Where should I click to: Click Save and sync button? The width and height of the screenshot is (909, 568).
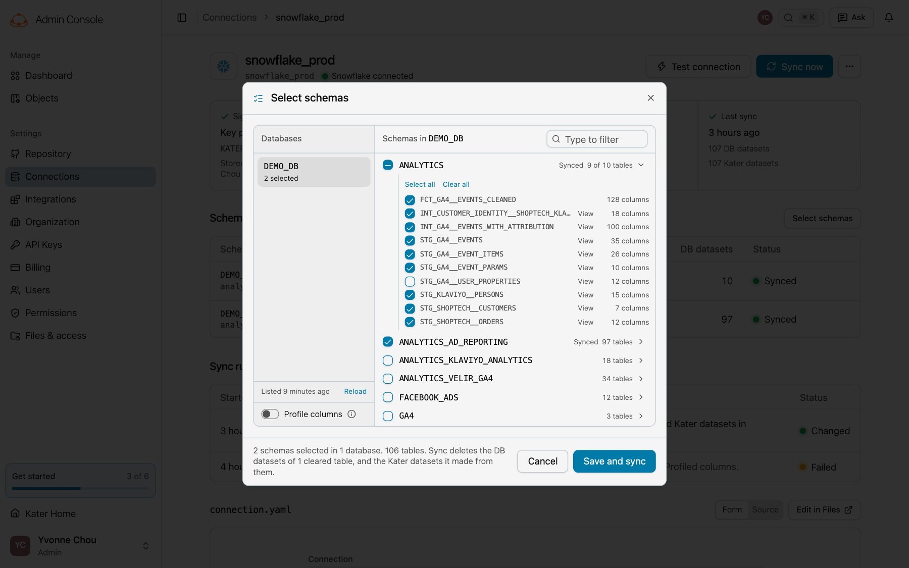click(x=615, y=461)
